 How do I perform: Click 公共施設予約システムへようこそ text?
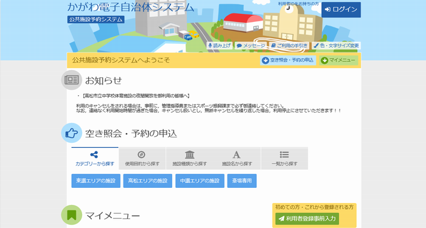coord(121,60)
